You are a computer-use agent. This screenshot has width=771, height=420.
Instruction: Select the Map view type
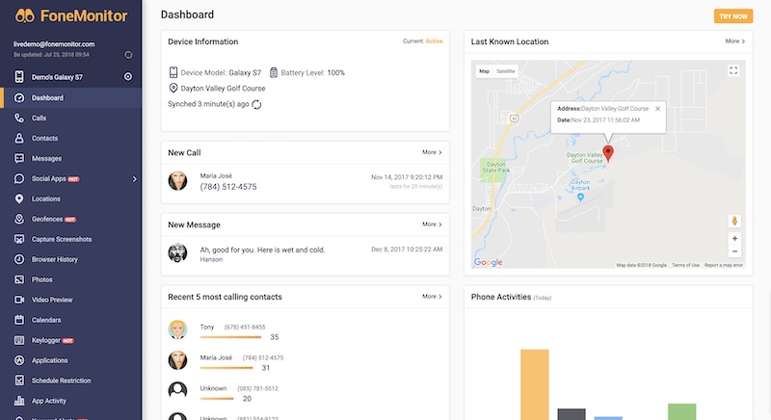click(485, 71)
